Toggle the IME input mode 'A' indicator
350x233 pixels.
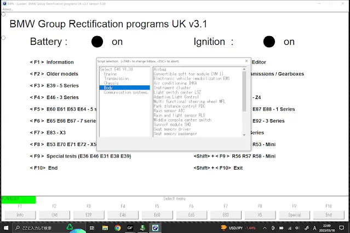[314, 228]
